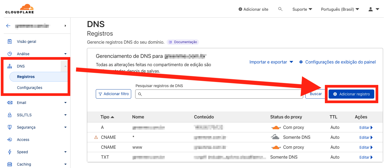Toggle proxy status on the A record
Image resolution: width=389 pixels, height=168 pixels.
click(276, 127)
